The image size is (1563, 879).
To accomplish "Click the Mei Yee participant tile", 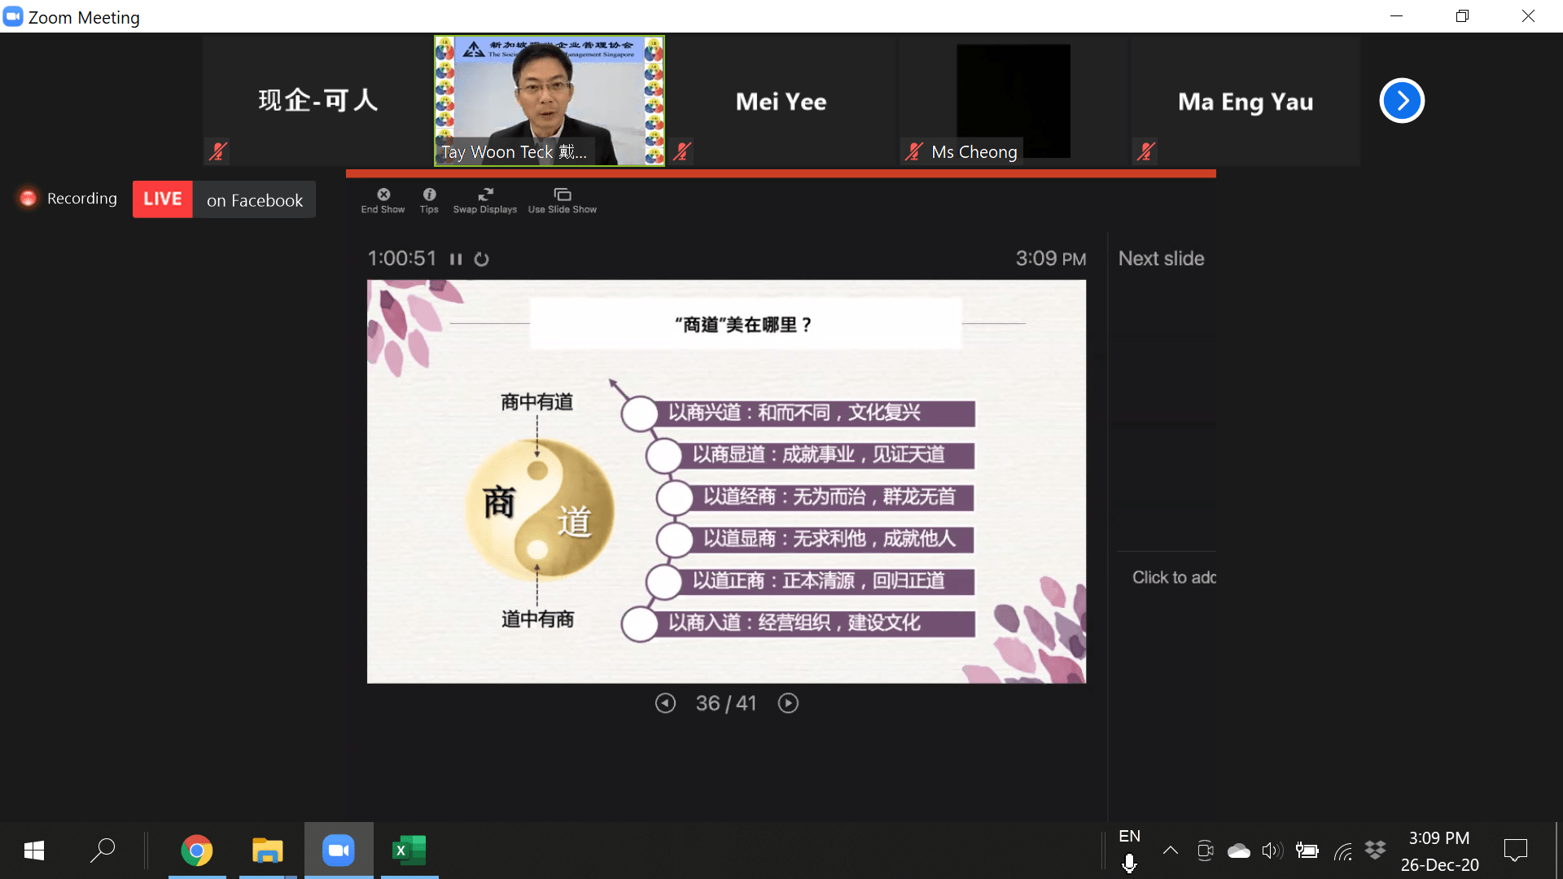I will coord(781,101).
